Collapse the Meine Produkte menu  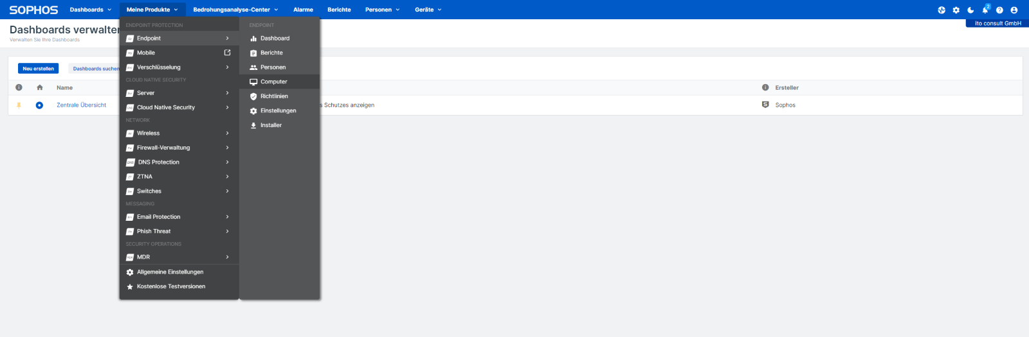pyautogui.click(x=152, y=10)
